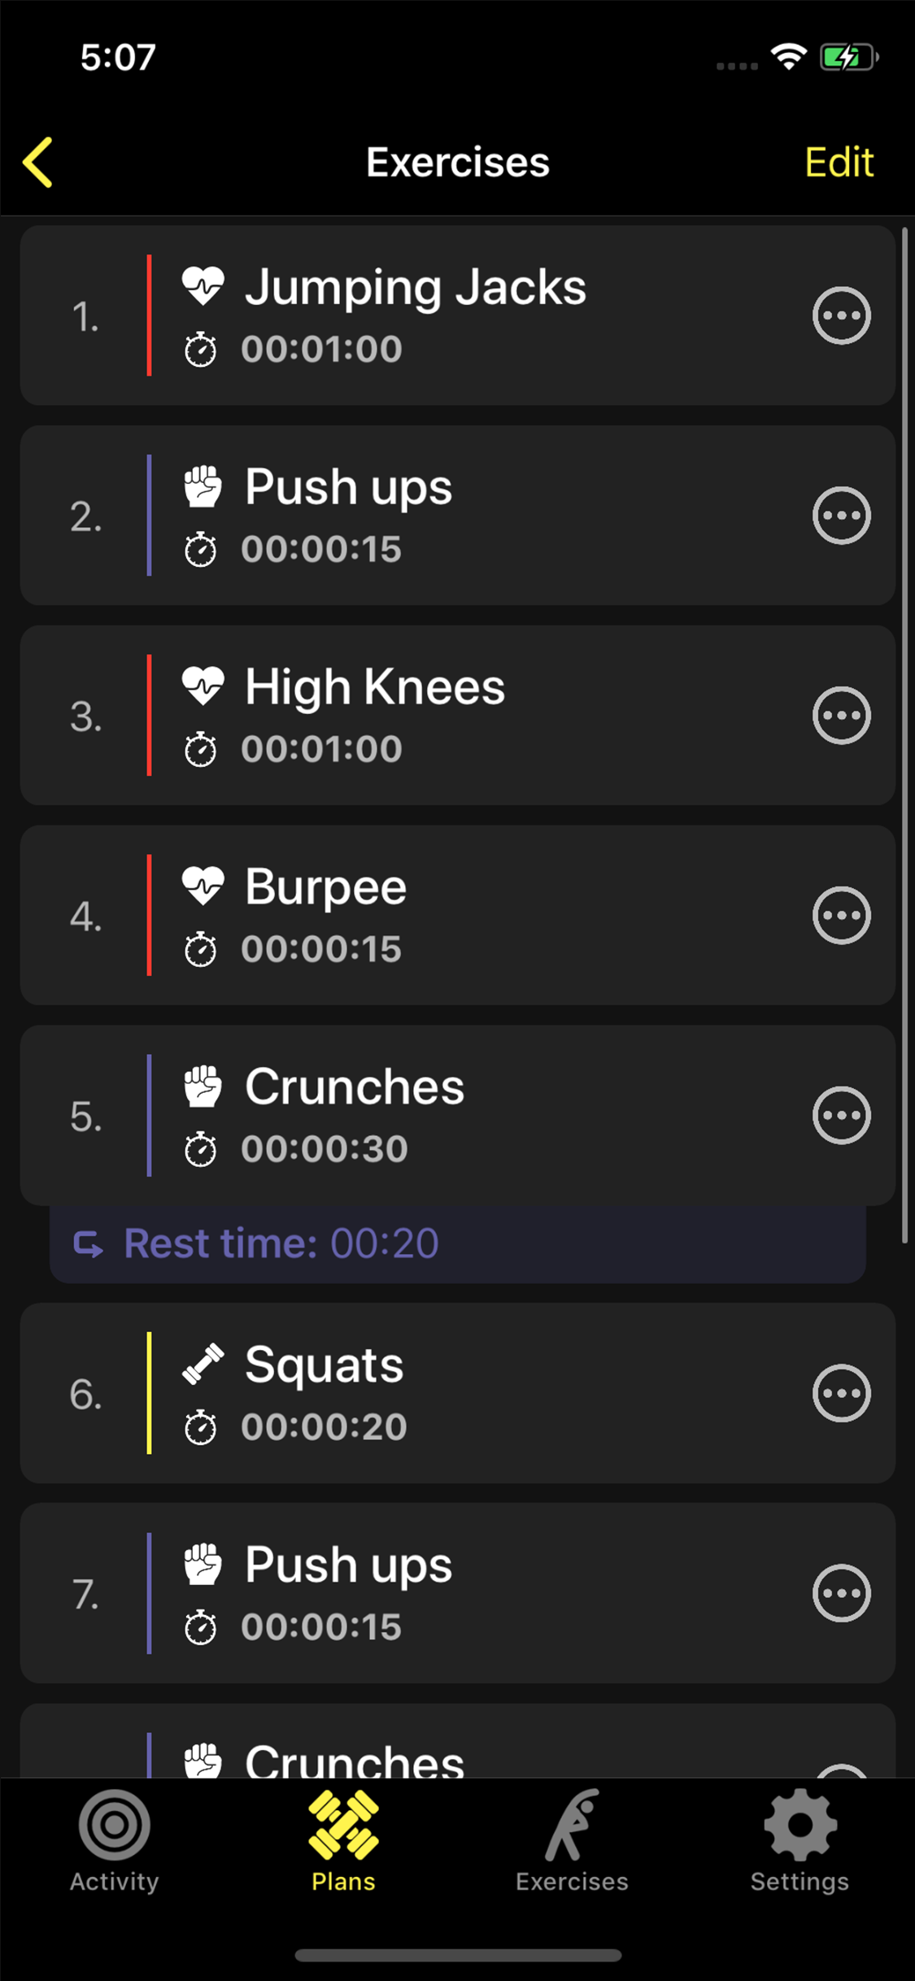Tap the dumbbell icon next to Squats
Image resolution: width=915 pixels, height=1981 pixels.
click(x=203, y=1364)
